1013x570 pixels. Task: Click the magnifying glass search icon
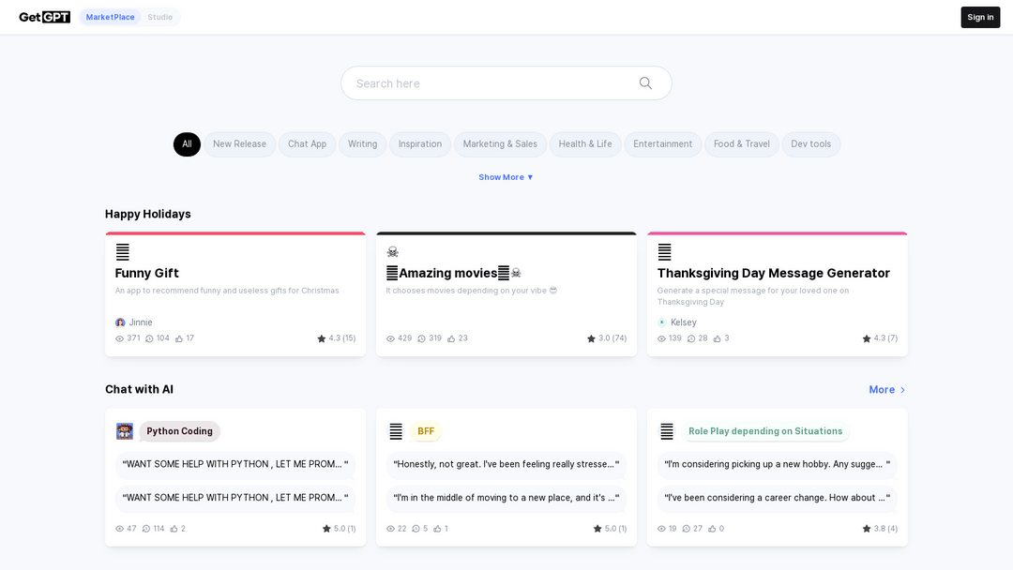pos(645,83)
